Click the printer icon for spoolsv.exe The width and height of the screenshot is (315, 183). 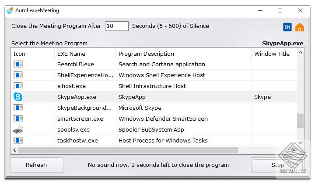pyautogui.click(x=18, y=130)
